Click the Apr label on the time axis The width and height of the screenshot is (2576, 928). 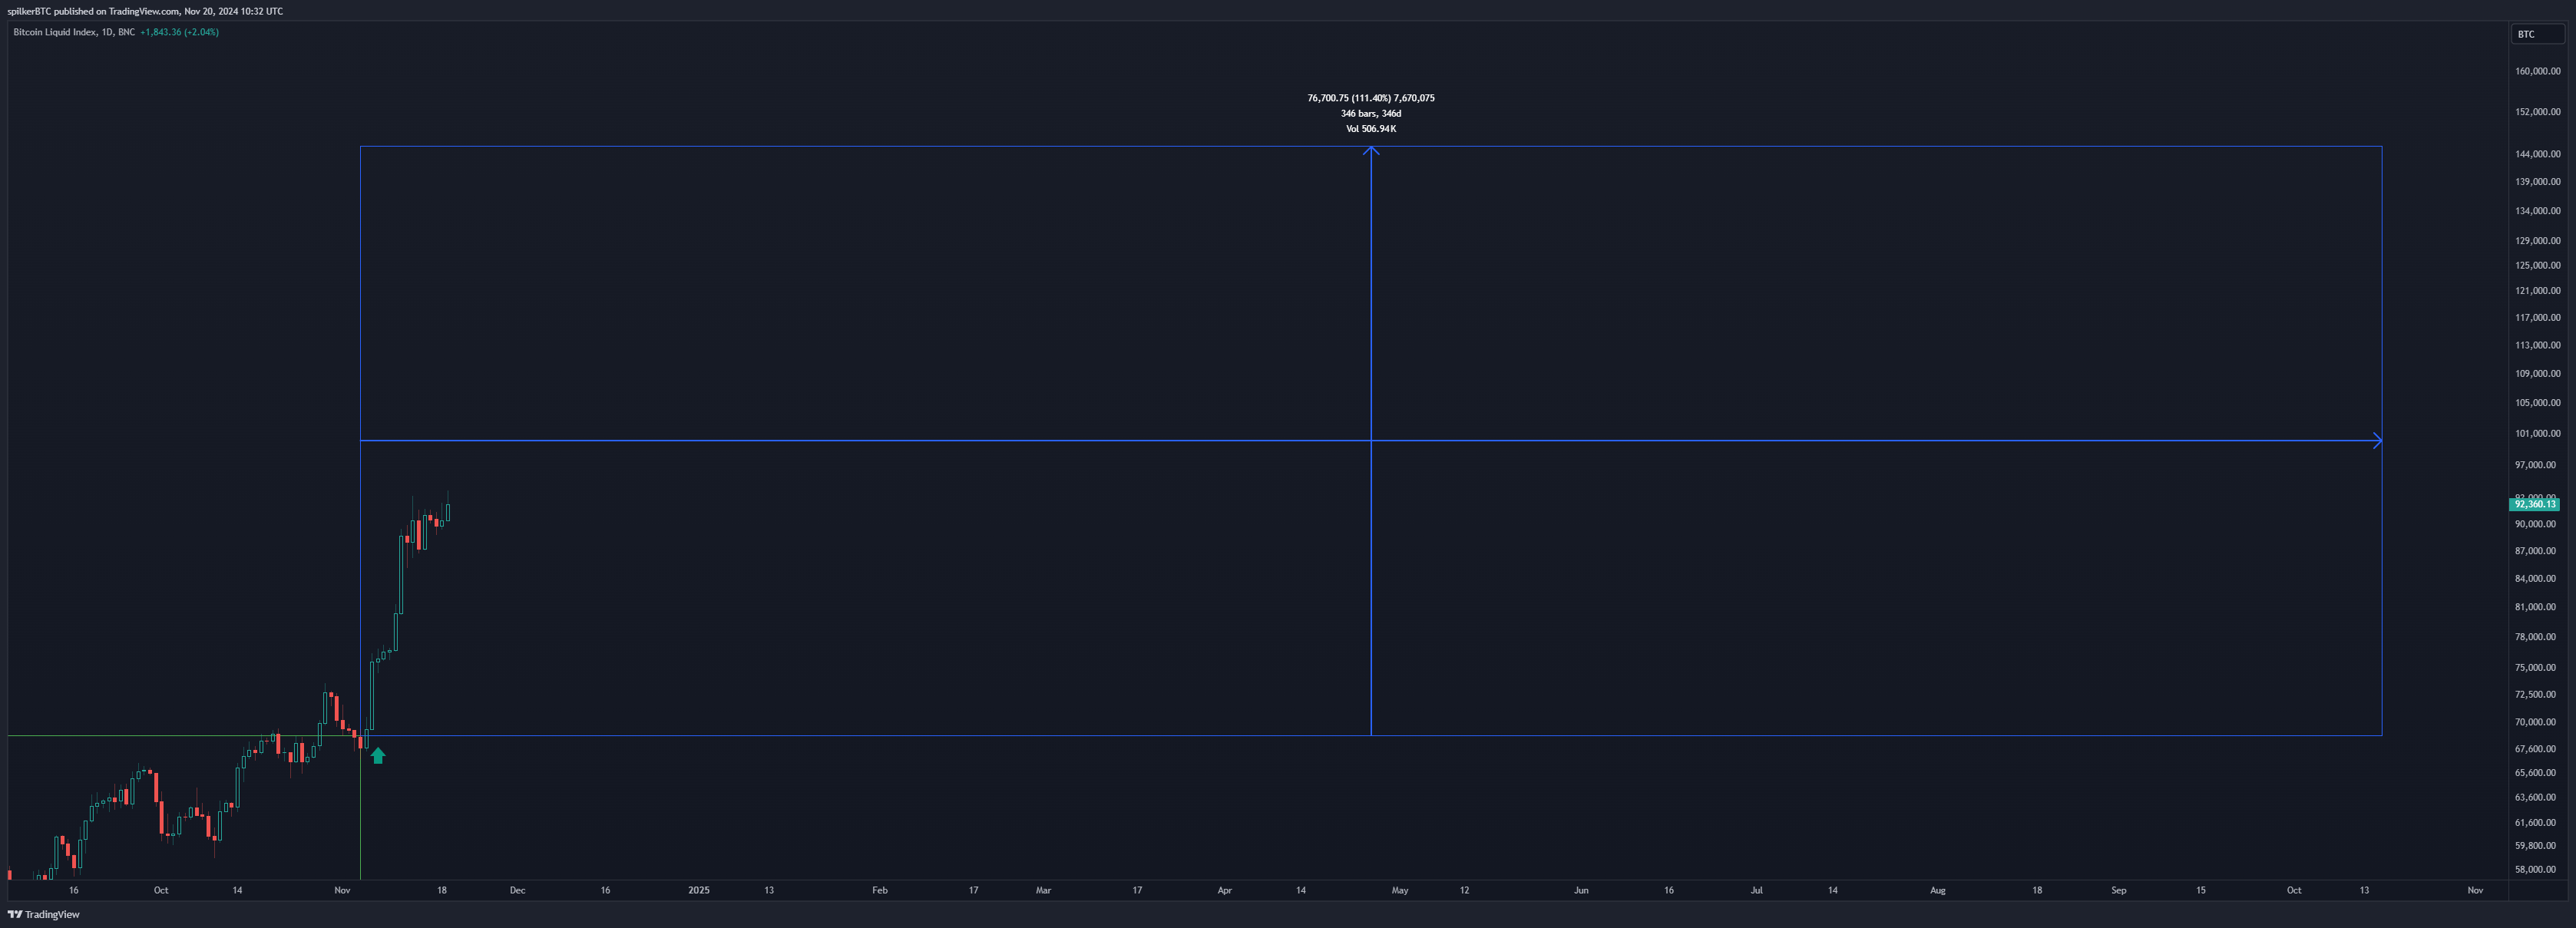1224,890
